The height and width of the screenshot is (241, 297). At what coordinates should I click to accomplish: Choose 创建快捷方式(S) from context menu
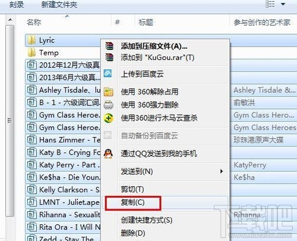pos(147,220)
